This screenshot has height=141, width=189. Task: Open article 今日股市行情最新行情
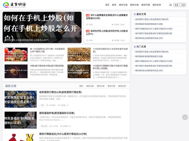(110, 67)
